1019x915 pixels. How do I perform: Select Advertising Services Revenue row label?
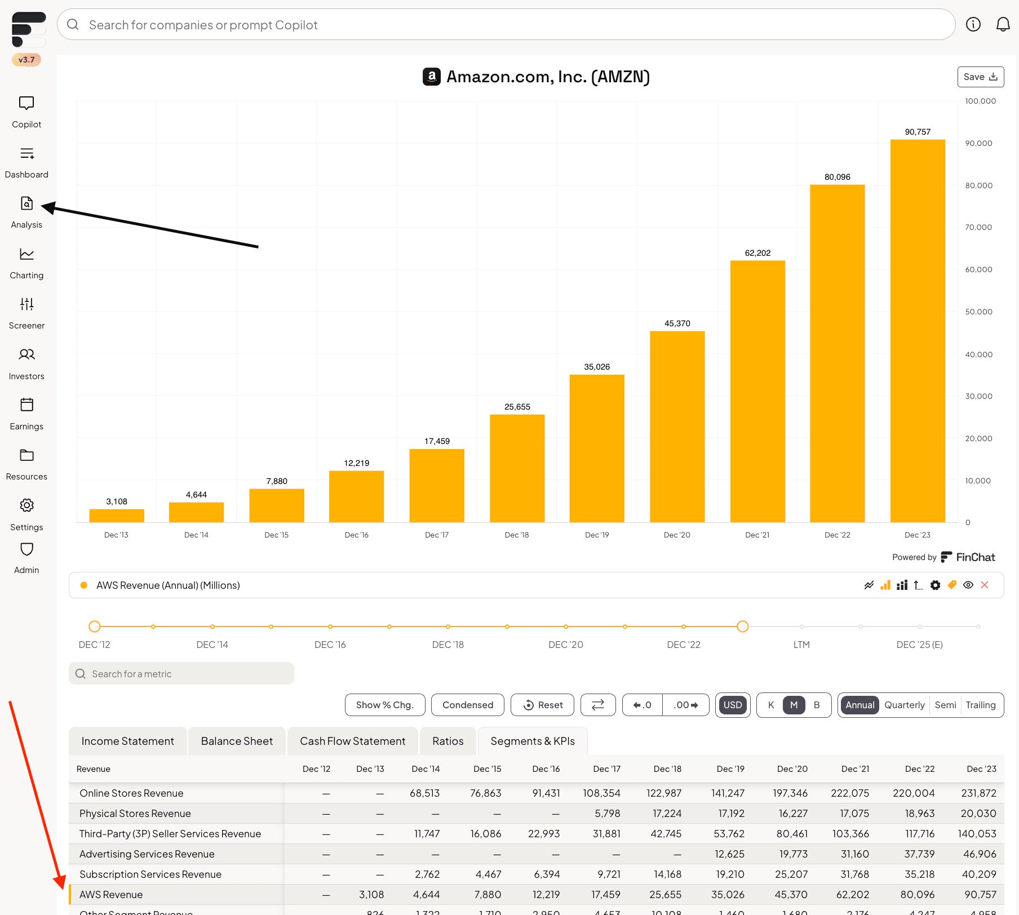pos(147,854)
